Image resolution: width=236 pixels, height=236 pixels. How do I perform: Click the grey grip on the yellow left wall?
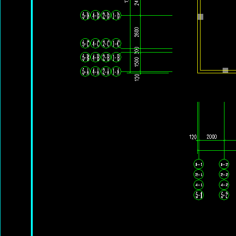[201, 17]
